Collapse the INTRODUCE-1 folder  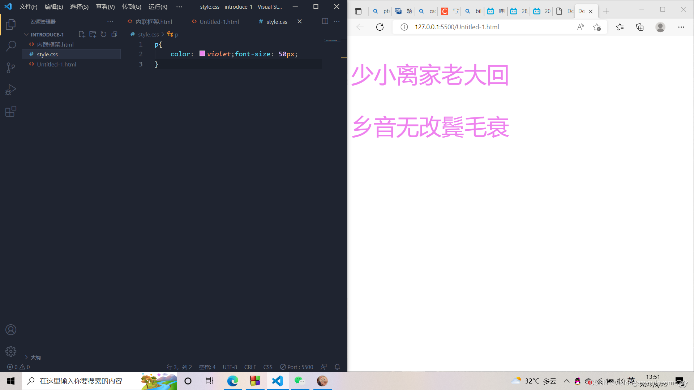pos(26,34)
